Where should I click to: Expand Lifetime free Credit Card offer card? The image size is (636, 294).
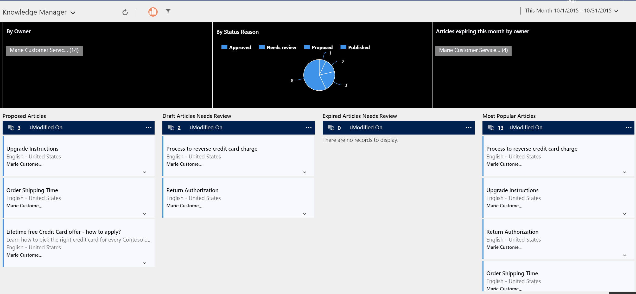(144, 263)
